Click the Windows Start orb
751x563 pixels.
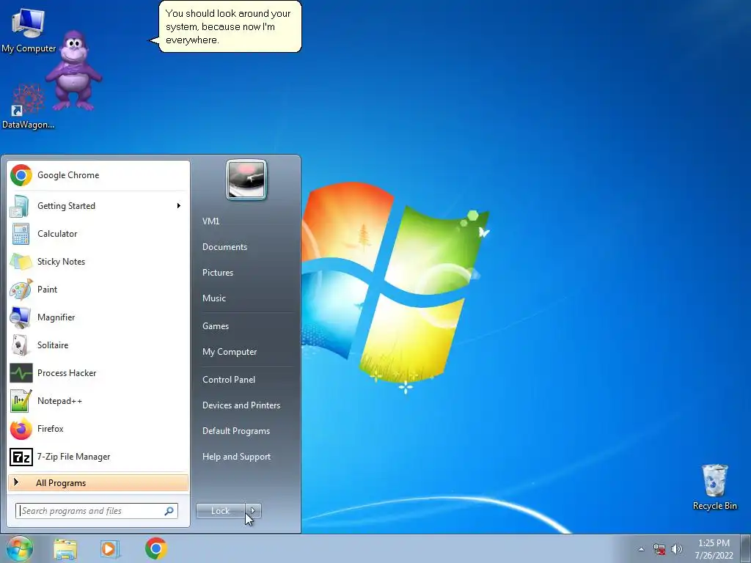click(x=19, y=548)
